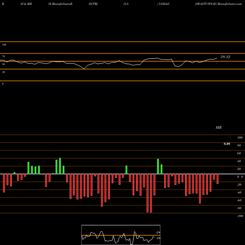
Task: Click the '40' label on MR axis
Action: 239,161
